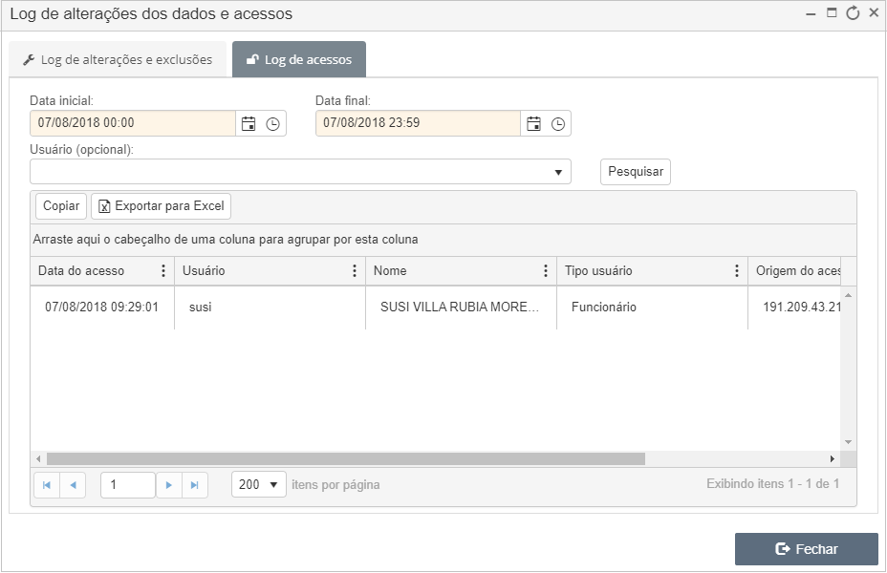Viewport: 887px width, 573px height.
Task: Open Nome column options menu
Action: (546, 270)
